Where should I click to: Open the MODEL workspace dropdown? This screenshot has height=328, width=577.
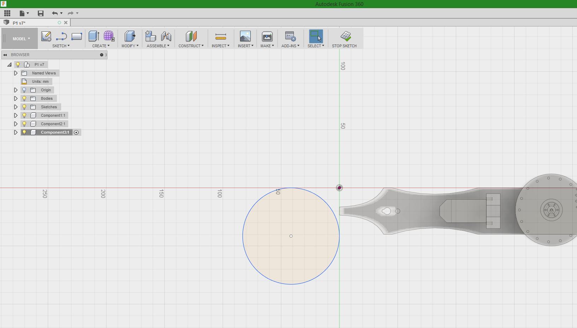pyautogui.click(x=21, y=39)
